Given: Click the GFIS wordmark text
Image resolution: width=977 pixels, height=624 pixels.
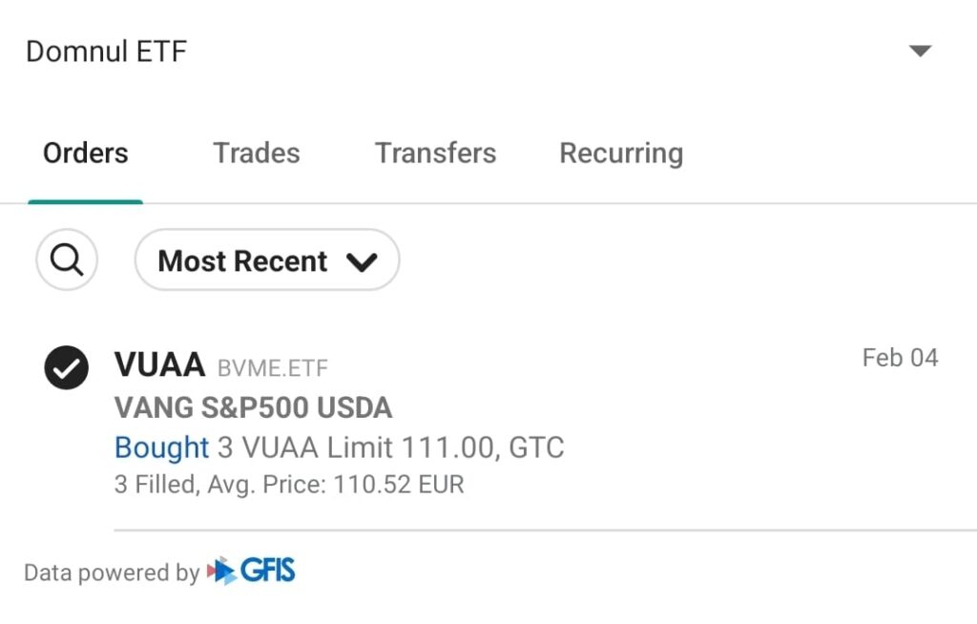Looking at the screenshot, I should [268, 572].
